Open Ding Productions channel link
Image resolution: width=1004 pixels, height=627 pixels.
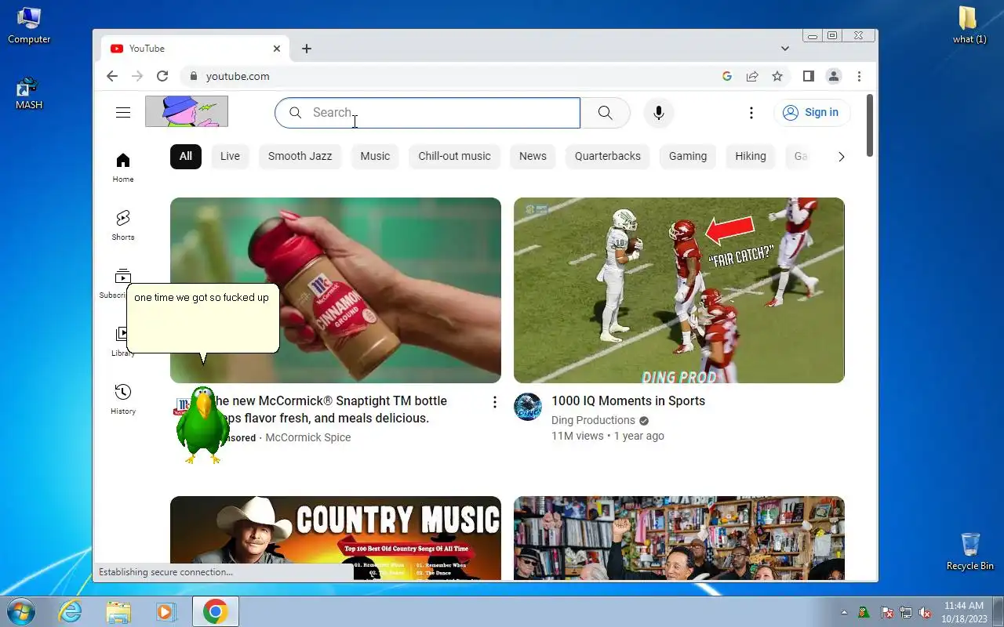click(x=593, y=420)
